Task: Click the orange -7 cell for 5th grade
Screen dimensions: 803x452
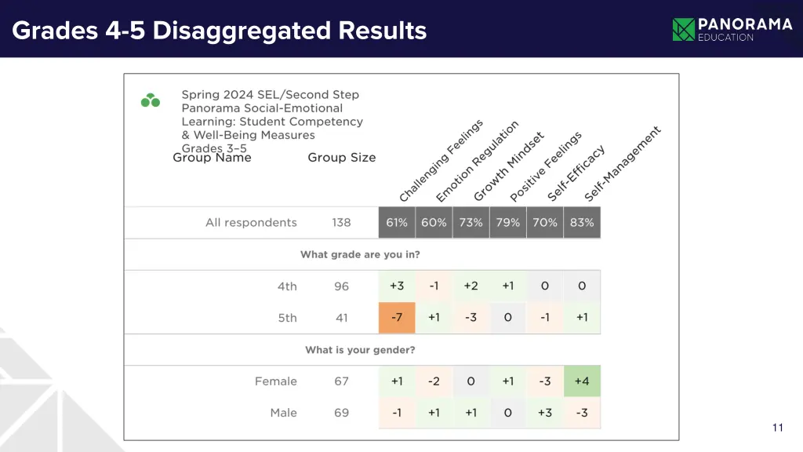Action: 397,318
